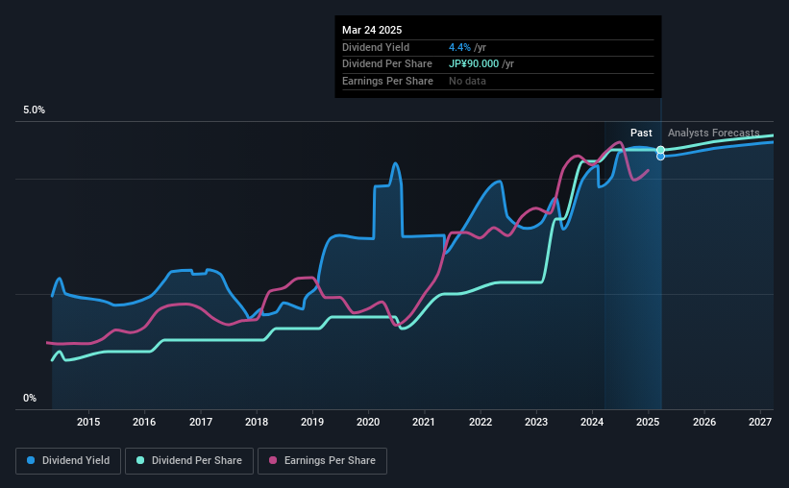Click the 4.4% dividend yield value
Viewport: 789px width, 488px height.
[x=459, y=47]
